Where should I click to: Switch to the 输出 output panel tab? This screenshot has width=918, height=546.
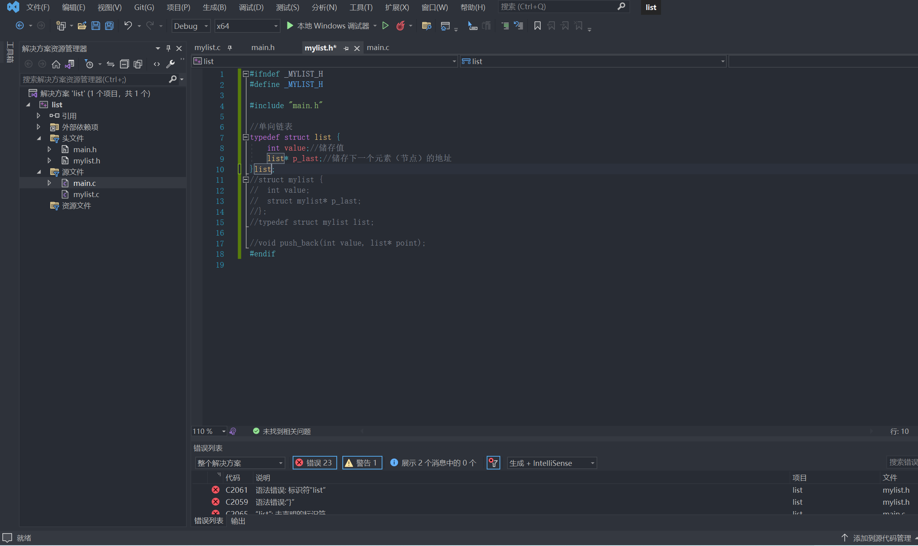[238, 521]
